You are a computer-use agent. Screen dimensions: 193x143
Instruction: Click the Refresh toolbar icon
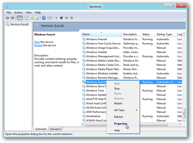32,18
